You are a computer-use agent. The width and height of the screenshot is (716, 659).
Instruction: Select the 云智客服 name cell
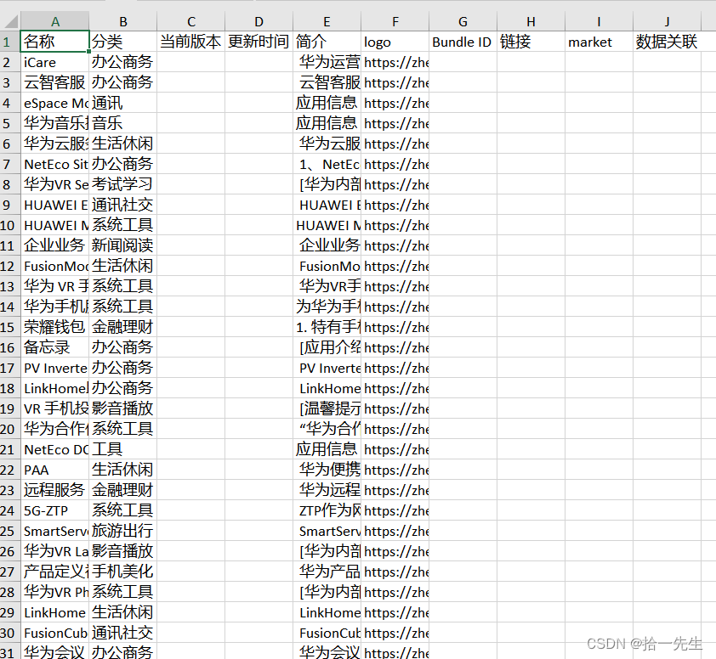click(54, 82)
